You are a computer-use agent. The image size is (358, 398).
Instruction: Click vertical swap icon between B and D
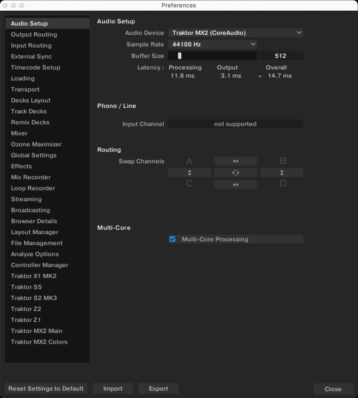pos(282,172)
